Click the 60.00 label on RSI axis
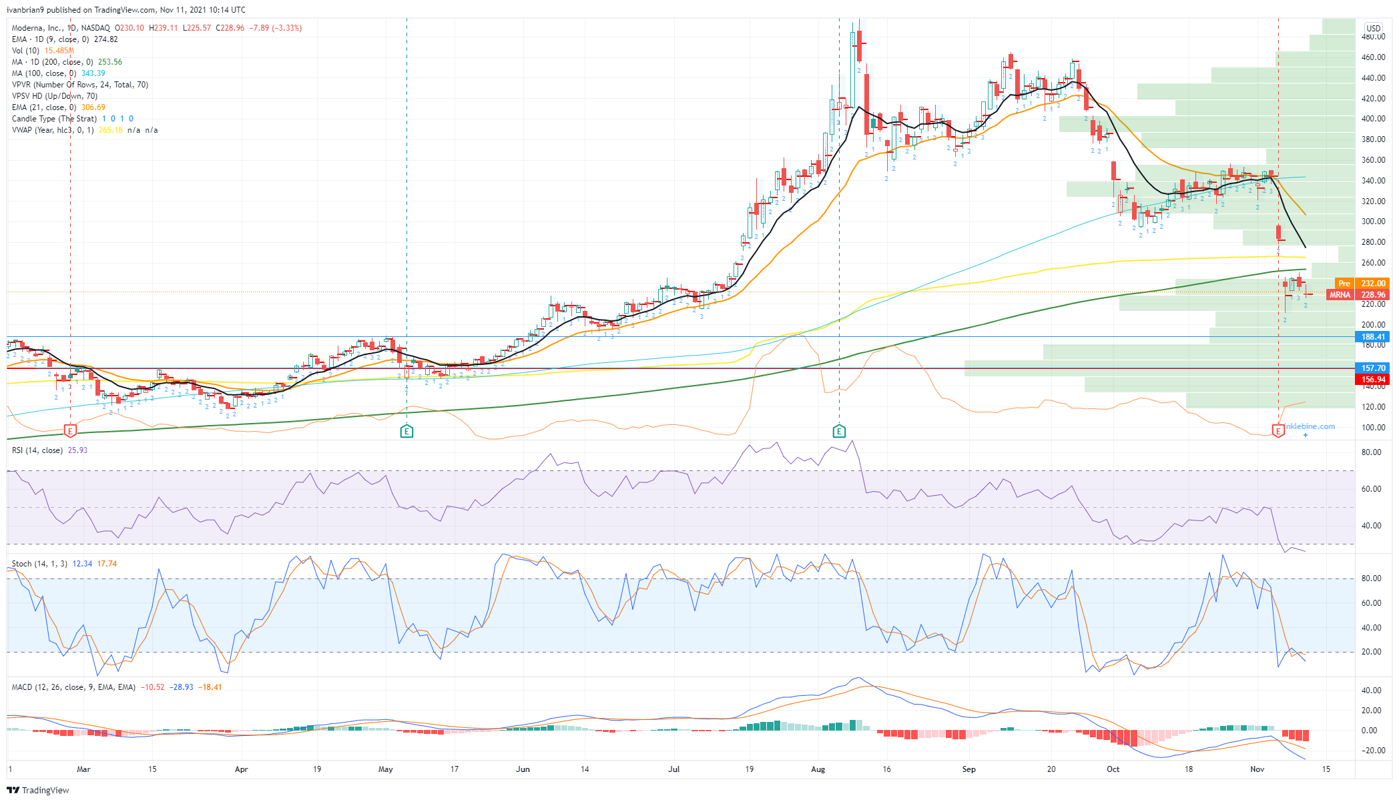The width and height of the screenshot is (1399, 802). (1371, 489)
